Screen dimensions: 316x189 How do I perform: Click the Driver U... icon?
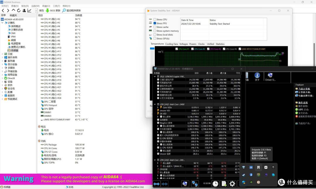coord(270,77)
